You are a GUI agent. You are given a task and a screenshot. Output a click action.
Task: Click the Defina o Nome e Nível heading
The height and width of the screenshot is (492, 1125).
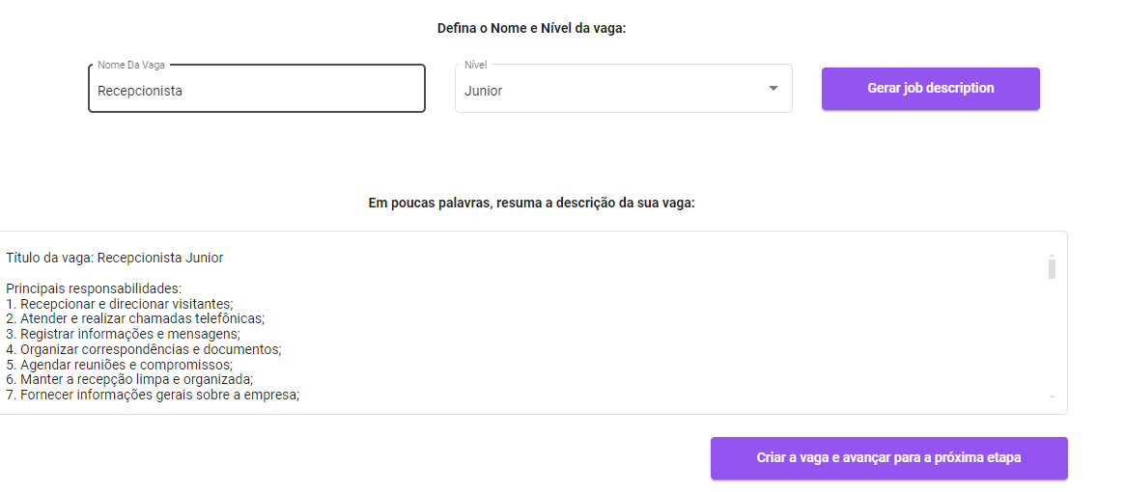pos(532,29)
